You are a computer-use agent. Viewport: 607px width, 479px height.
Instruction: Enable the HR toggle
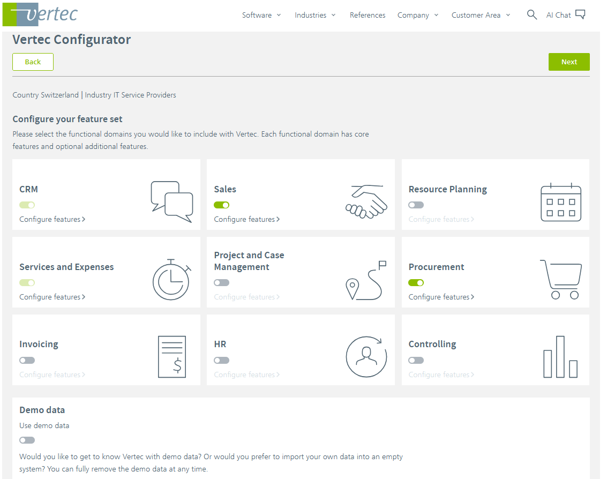pyautogui.click(x=221, y=361)
